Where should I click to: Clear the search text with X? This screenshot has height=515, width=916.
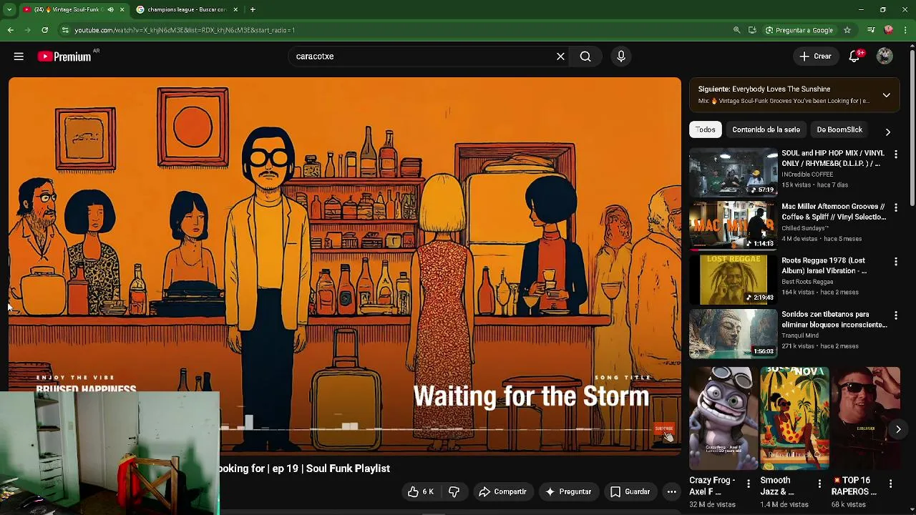pyautogui.click(x=560, y=57)
